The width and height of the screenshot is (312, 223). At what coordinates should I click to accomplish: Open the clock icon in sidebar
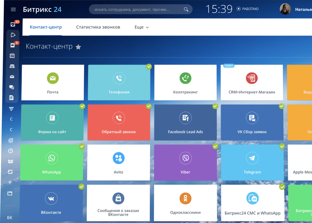11,151
